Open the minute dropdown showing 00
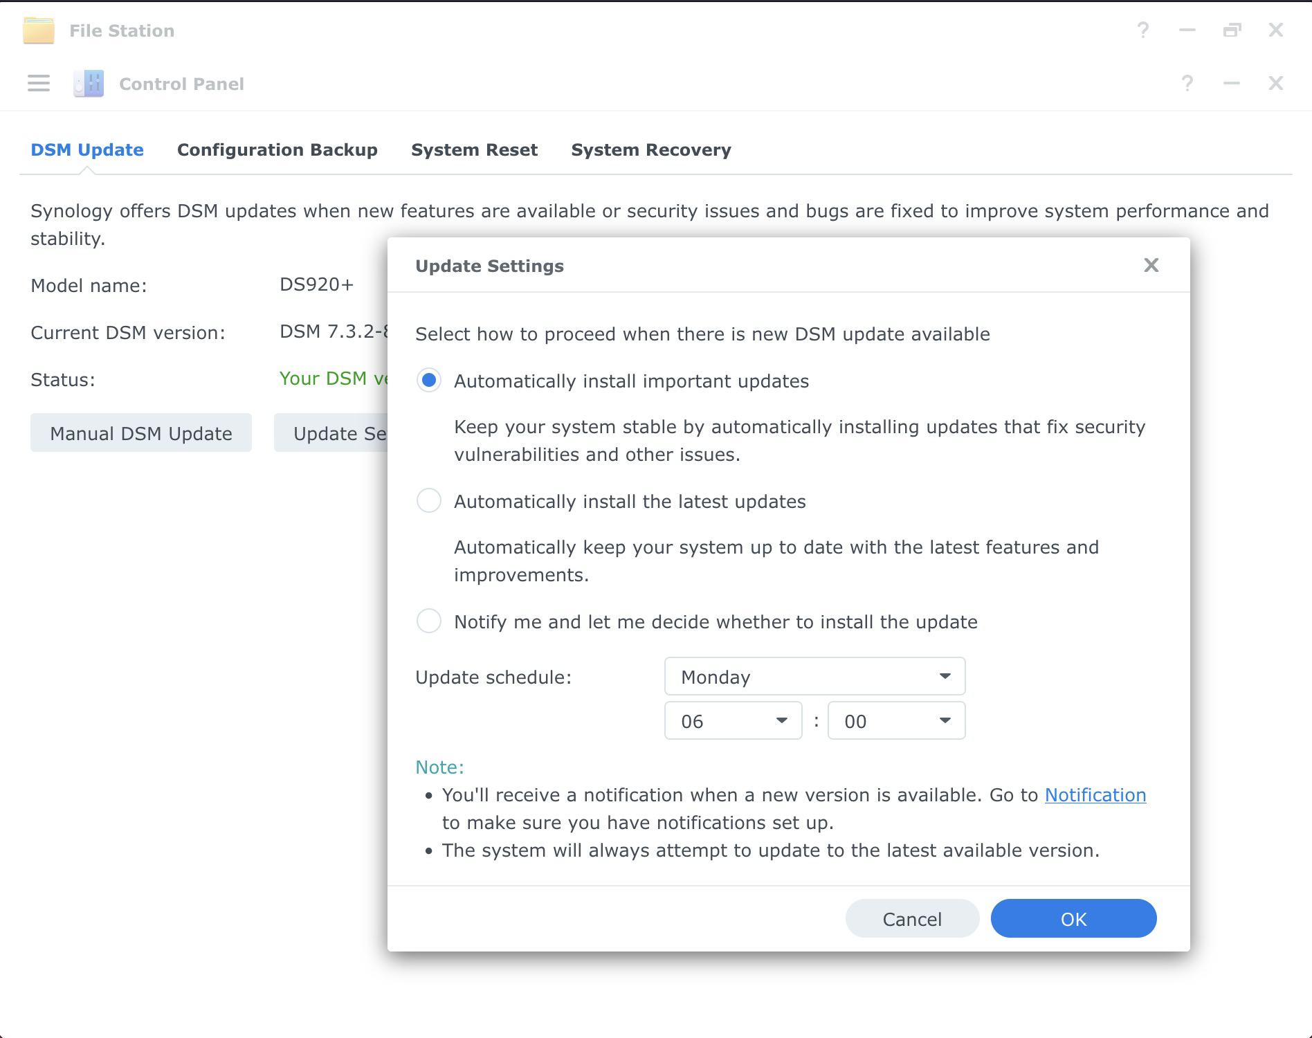 (896, 720)
